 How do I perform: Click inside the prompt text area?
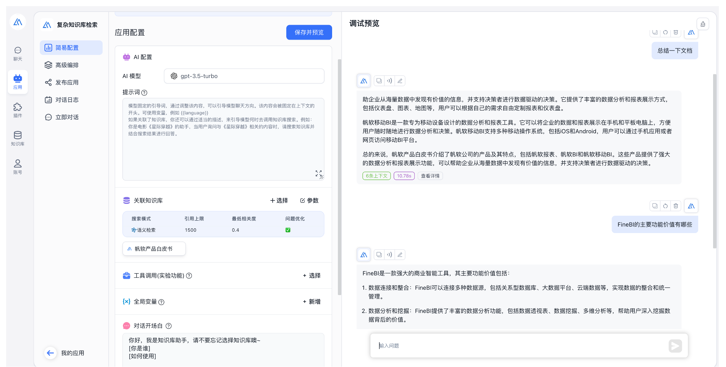pyautogui.click(x=223, y=139)
